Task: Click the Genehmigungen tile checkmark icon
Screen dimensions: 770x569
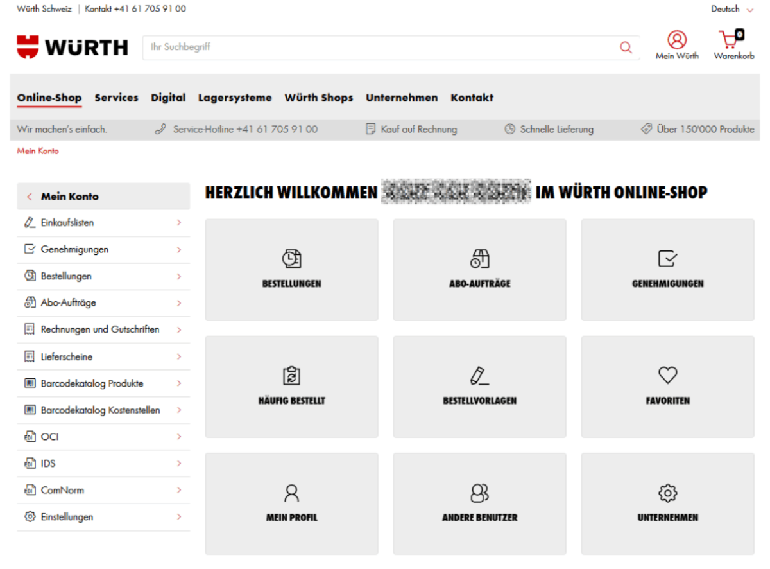Action: (x=667, y=259)
